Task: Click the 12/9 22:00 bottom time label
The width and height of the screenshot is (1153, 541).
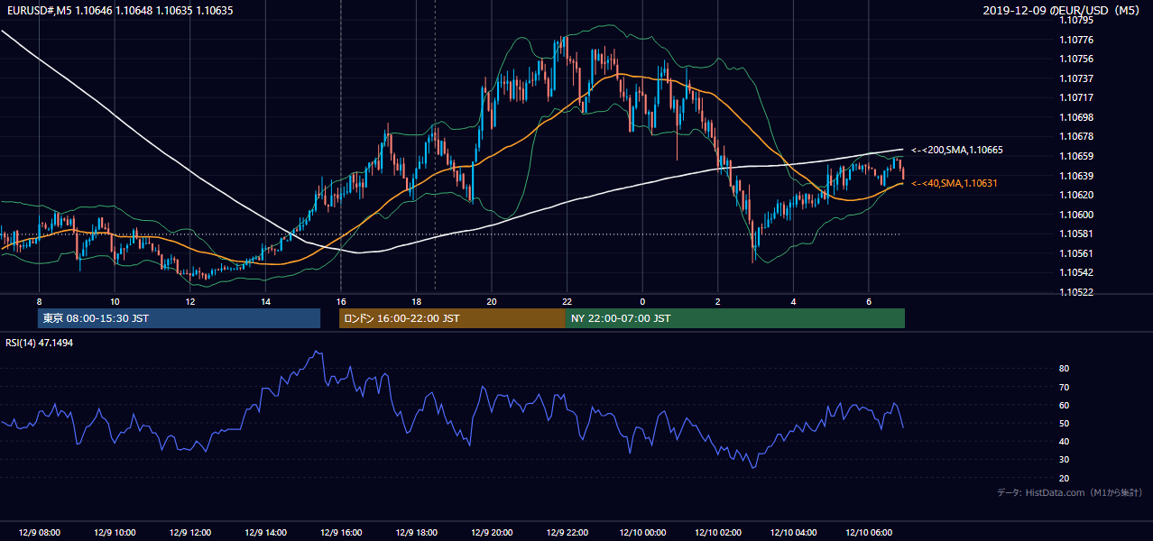Action: coord(567,533)
